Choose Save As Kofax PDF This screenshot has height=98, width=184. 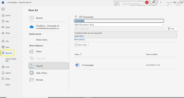pyautogui.click(x=11, y=60)
